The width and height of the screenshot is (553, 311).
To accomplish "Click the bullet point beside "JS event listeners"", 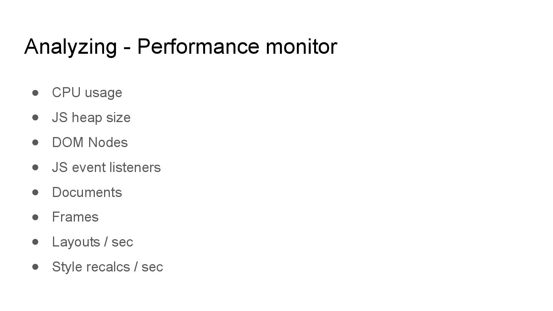I will click(36, 167).
